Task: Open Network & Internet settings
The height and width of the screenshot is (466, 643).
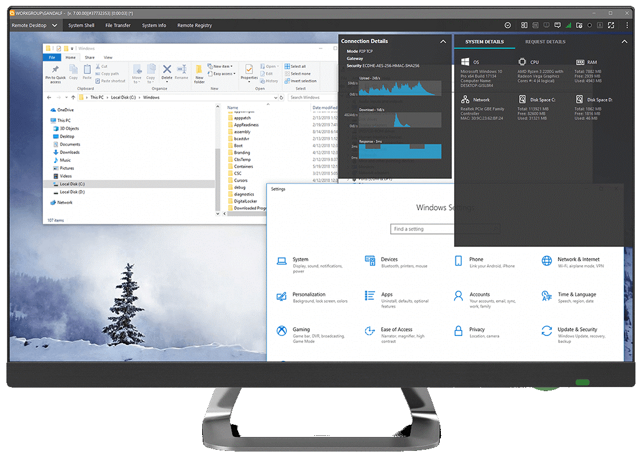Action: click(573, 262)
